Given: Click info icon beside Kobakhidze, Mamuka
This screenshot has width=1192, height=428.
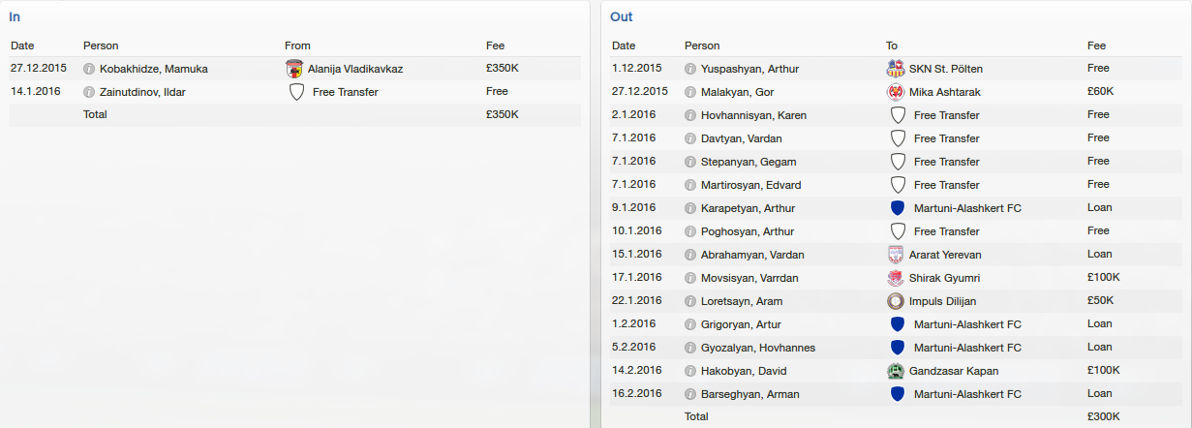Looking at the screenshot, I should [89, 69].
